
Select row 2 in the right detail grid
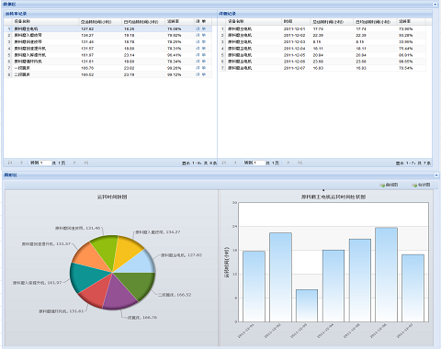point(322,36)
